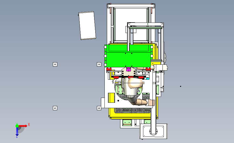This screenshot has width=234, height=143.
Task: Select the small yellow block on the white table
Action: click(111, 98)
